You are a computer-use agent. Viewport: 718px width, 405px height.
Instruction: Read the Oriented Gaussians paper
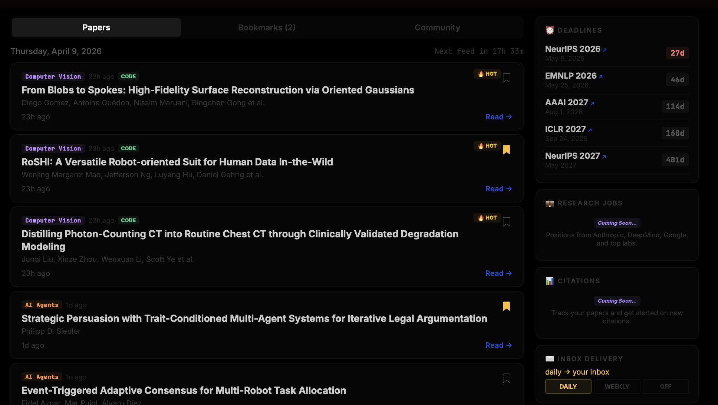pos(498,116)
